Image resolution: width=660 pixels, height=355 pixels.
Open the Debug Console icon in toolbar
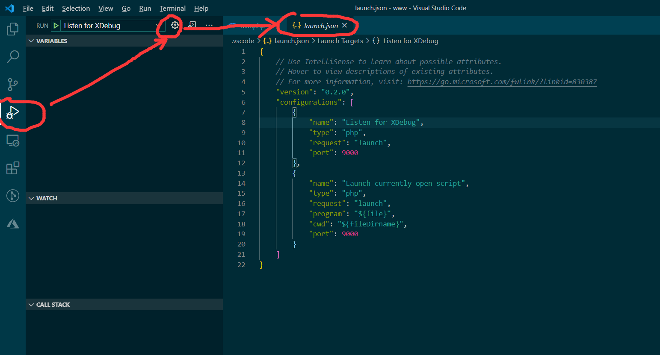[x=191, y=25]
